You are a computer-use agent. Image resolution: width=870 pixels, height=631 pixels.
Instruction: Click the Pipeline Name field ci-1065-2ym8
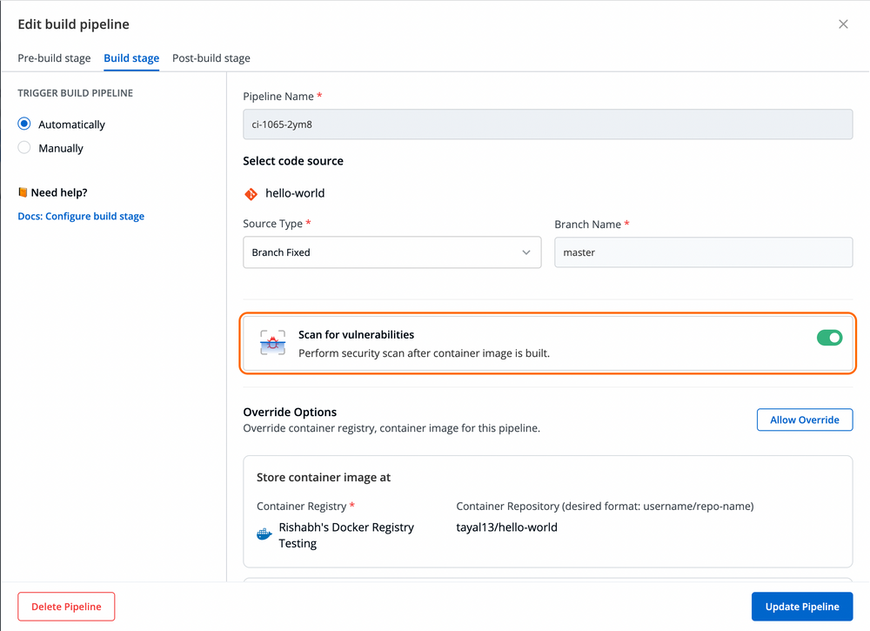click(546, 124)
